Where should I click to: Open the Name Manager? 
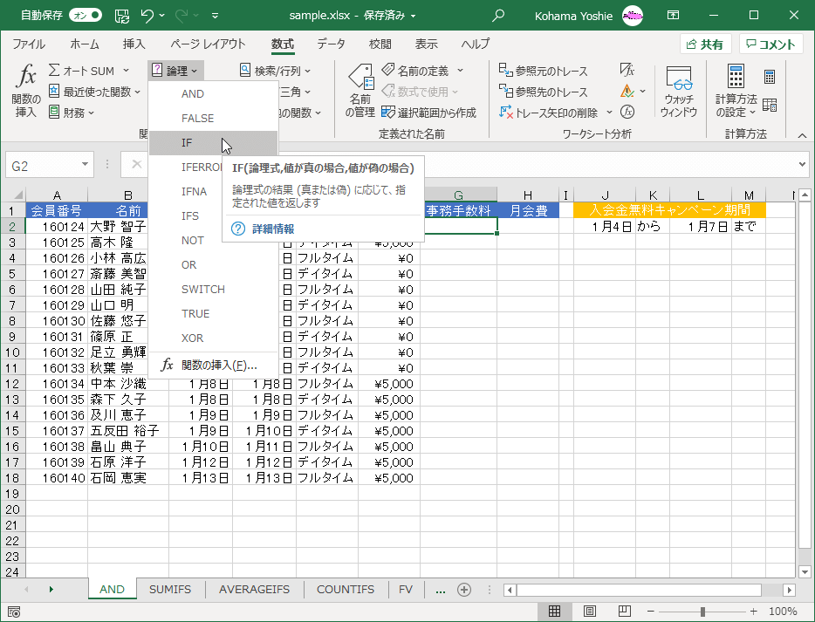point(360,91)
